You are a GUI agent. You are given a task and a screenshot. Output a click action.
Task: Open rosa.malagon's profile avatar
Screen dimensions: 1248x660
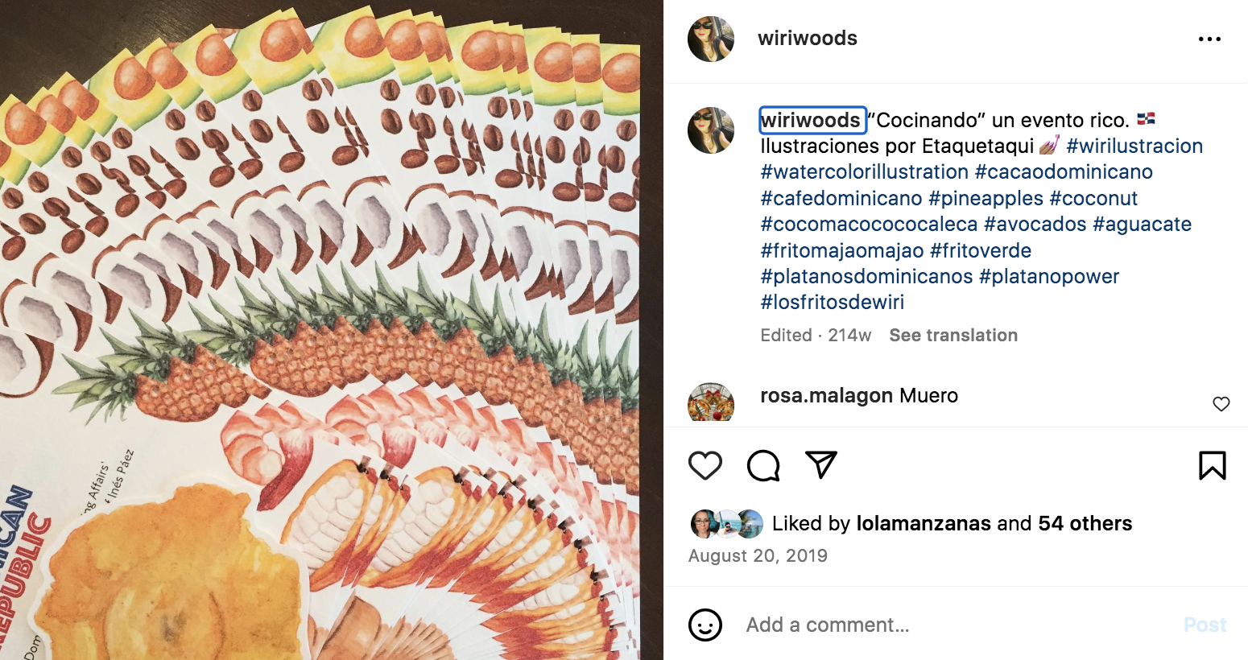pyautogui.click(x=711, y=403)
